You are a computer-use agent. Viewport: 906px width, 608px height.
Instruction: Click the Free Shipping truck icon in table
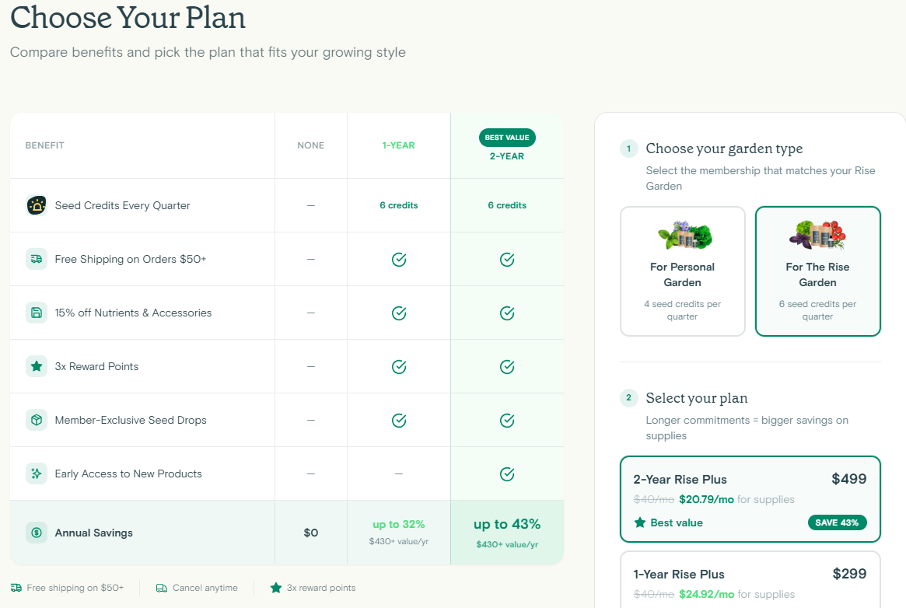click(37, 259)
